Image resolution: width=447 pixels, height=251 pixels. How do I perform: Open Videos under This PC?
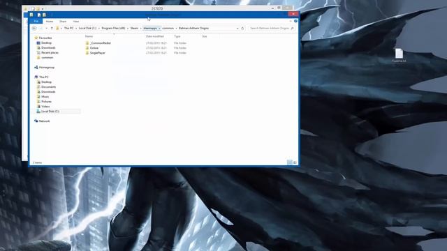(x=45, y=106)
